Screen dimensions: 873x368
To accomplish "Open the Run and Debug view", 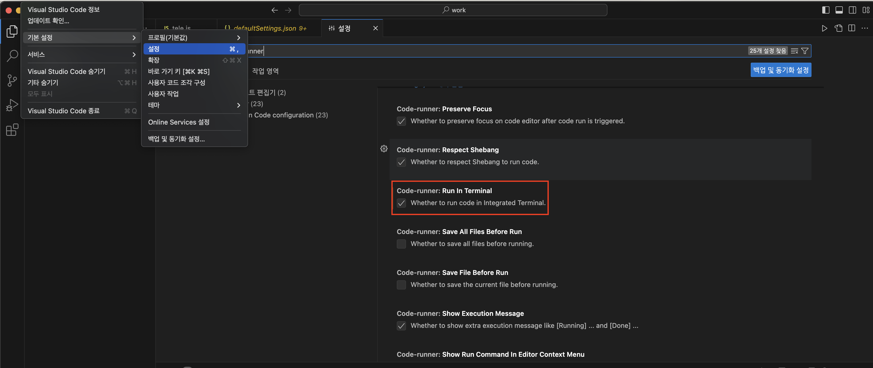I will [12, 105].
